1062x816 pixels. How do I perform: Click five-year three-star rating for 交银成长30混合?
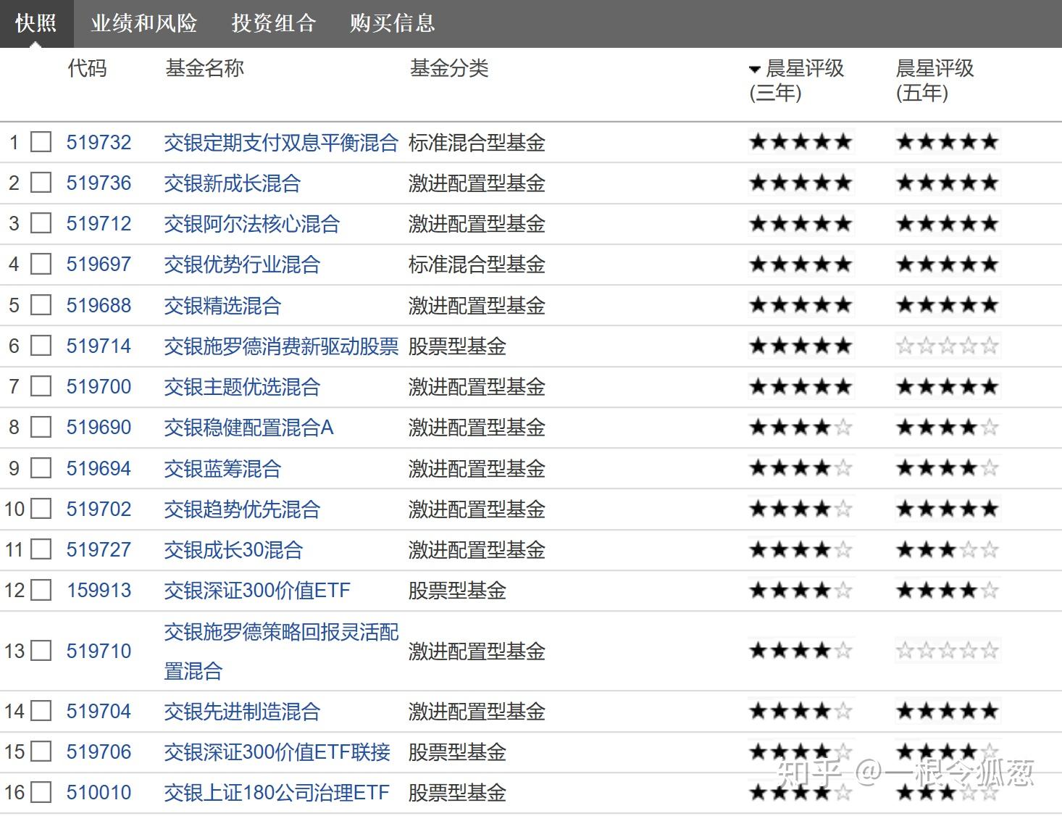(948, 549)
